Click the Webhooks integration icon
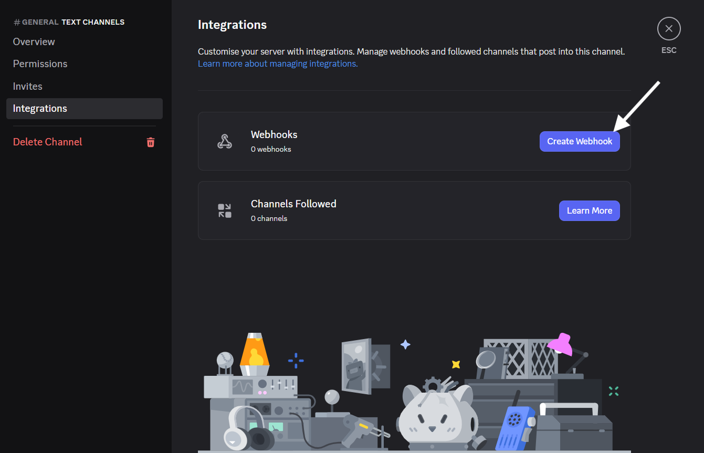This screenshot has height=453, width=704. coord(225,141)
